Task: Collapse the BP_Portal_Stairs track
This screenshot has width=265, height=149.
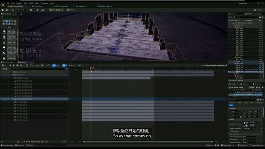Action: coord(12,75)
